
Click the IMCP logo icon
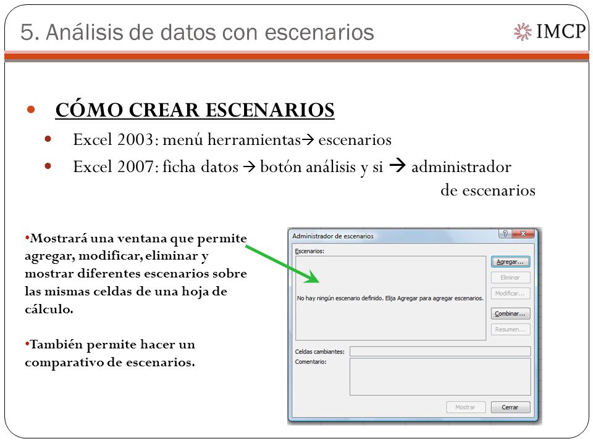coord(523,31)
